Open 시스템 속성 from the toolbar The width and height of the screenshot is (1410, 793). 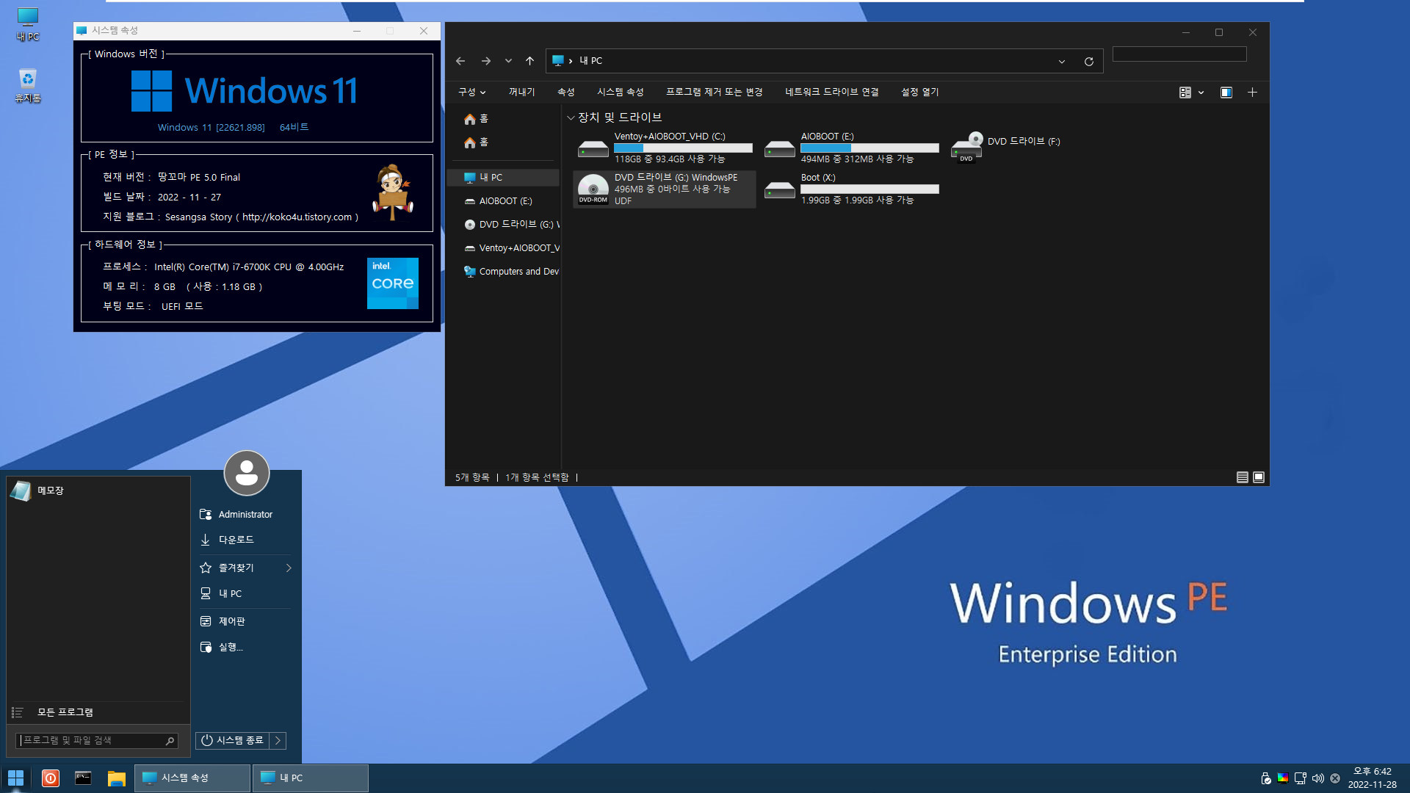620,92
